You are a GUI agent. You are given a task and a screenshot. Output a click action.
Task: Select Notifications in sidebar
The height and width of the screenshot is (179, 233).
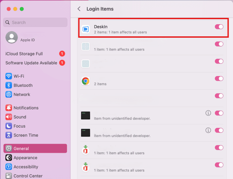pos(35,108)
